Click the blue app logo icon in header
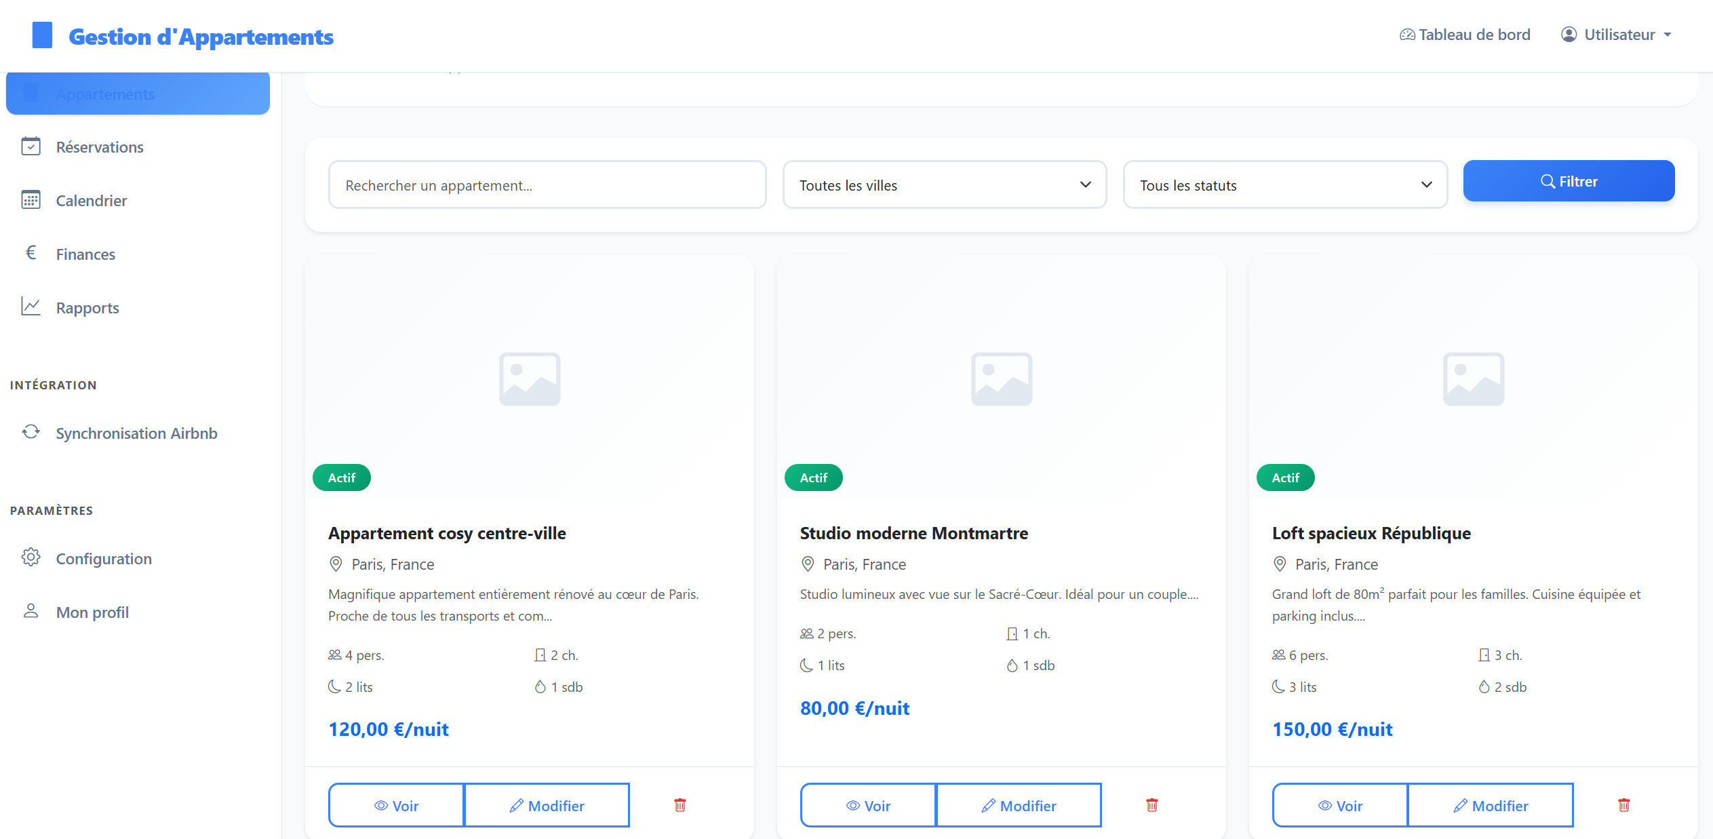 [x=42, y=35]
